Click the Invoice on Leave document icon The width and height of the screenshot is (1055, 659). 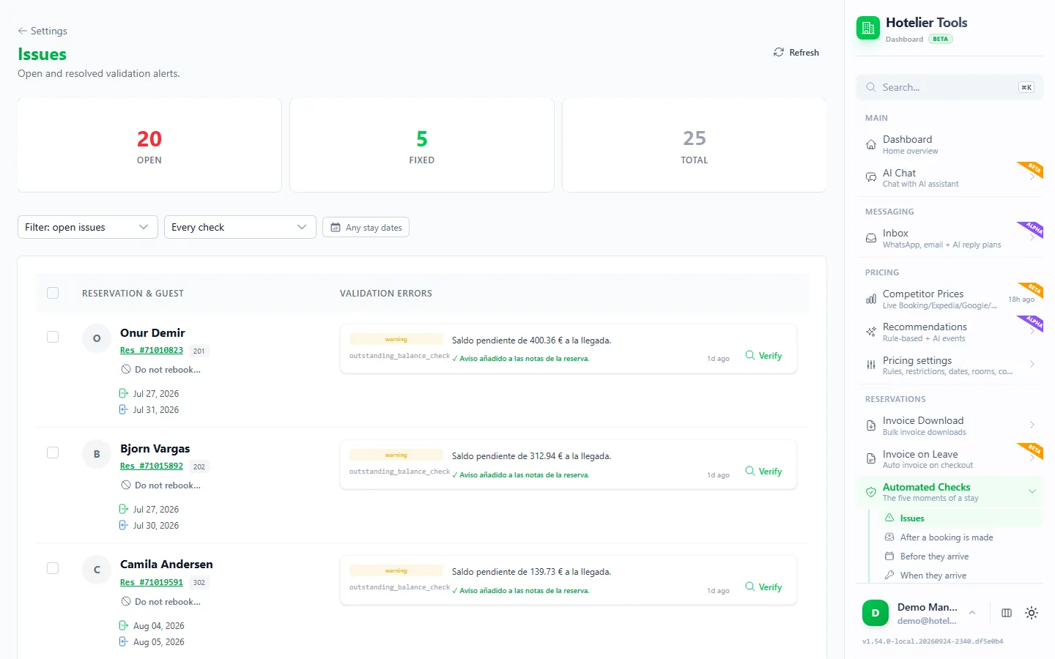coord(871,459)
